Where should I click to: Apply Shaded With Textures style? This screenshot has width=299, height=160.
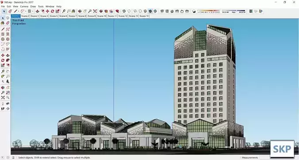coord(150,11)
